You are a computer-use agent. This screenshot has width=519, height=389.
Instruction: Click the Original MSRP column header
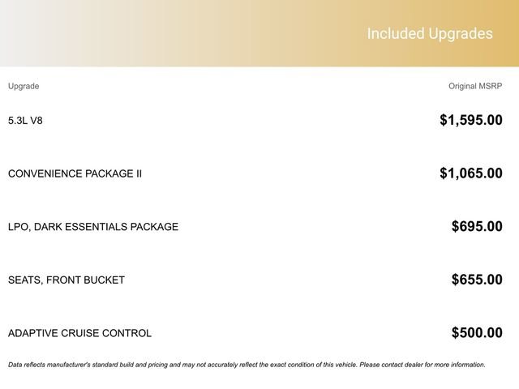tap(475, 86)
